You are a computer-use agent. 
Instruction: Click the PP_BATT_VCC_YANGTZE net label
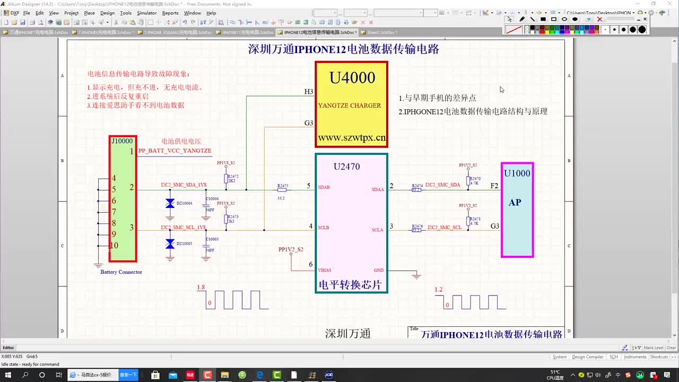click(x=175, y=151)
